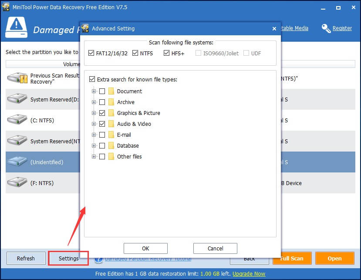This screenshot has width=361, height=280.
Task: Select the (F: NTFS) drive icon
Action: point(17,182)
